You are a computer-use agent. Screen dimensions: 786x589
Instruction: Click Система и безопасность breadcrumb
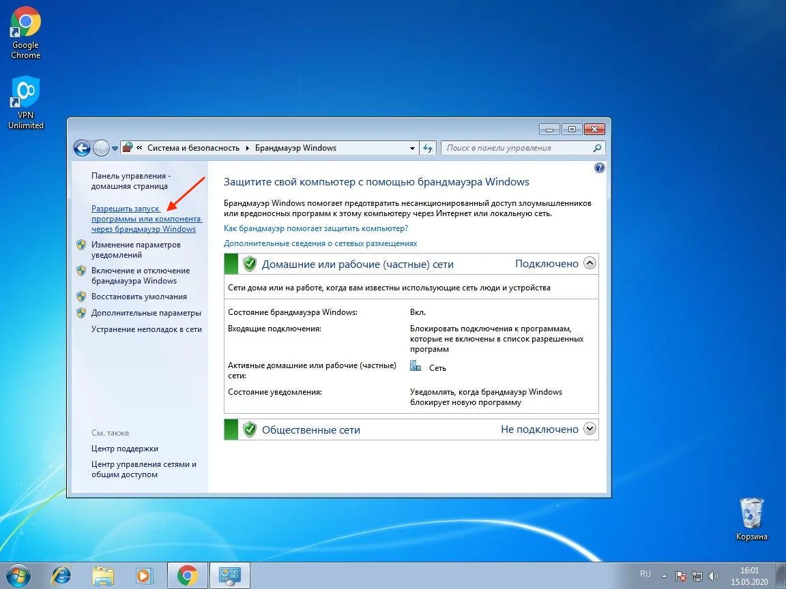point(193,148)
